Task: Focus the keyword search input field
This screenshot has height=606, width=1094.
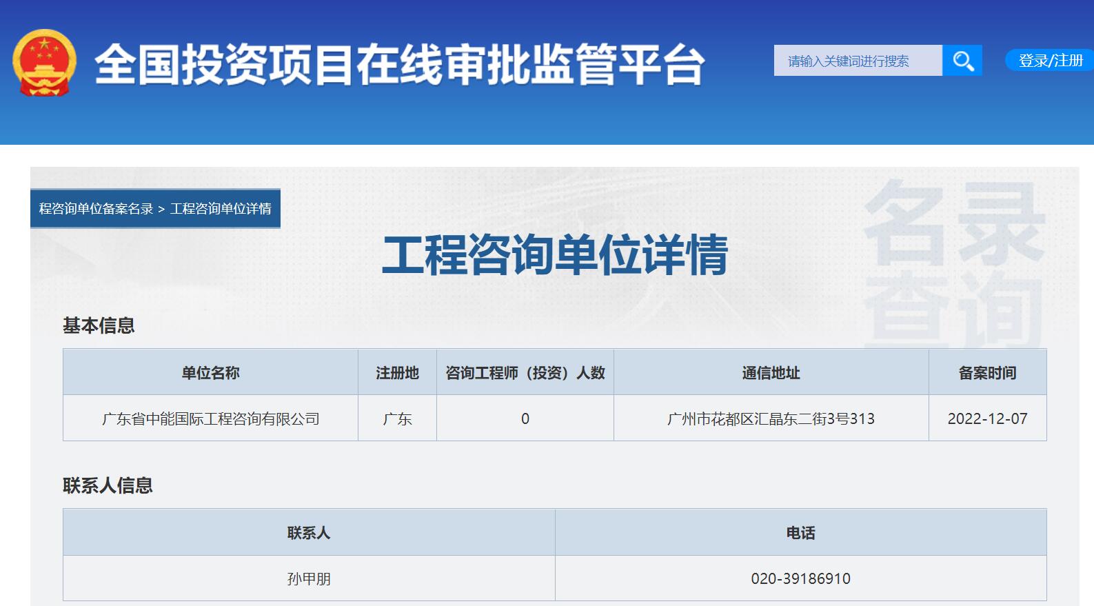Action: click(x=857, y=61)
